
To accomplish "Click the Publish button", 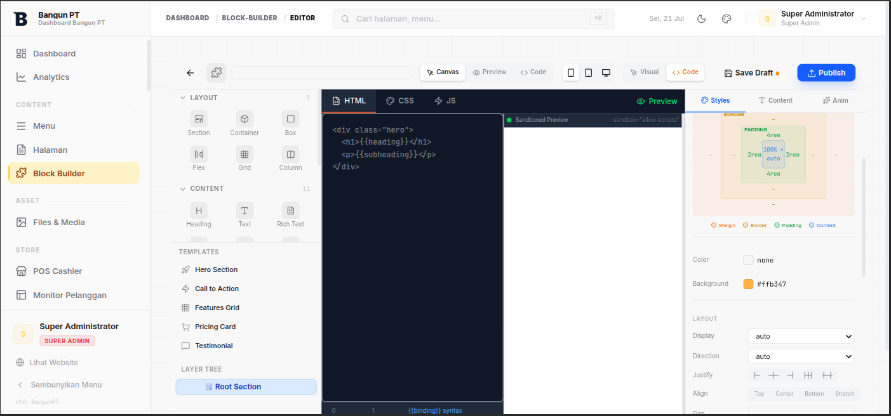I will [826, 73].
